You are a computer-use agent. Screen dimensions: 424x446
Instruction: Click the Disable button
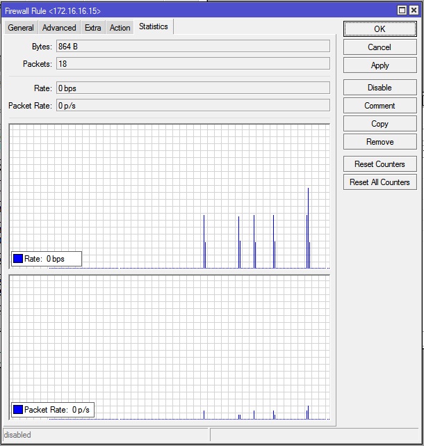click(x=380, y=88)
